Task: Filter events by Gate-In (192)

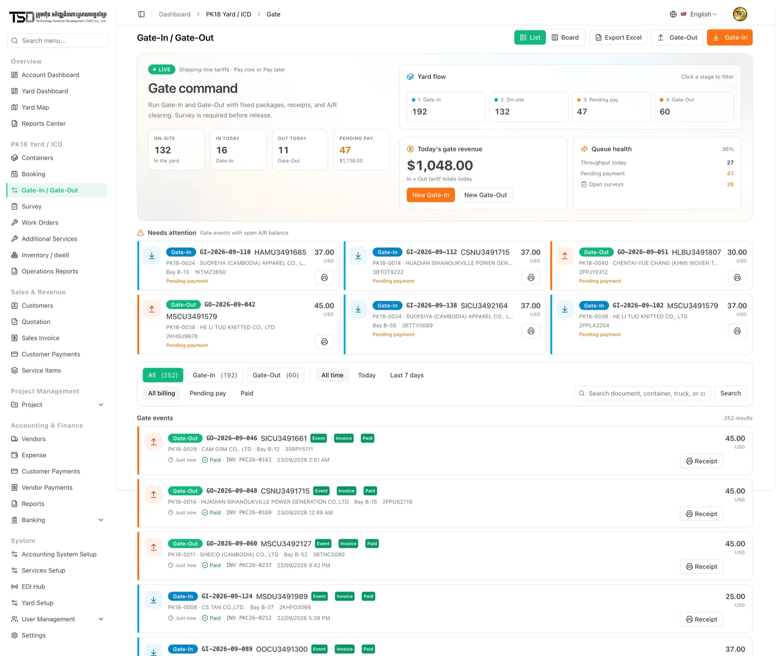Action: tap(215, 375)
